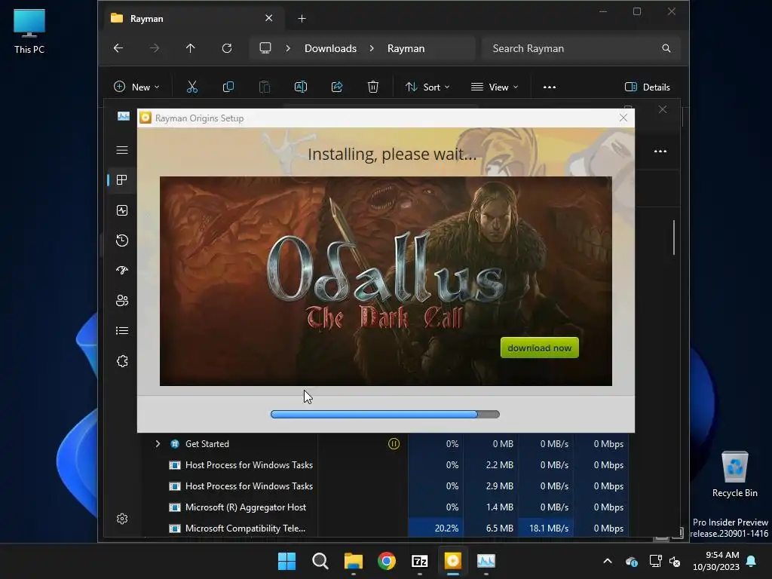Open Google Chrome from taskbar
The width and height of the screenshot is (772, 579).
coord(387,561)
